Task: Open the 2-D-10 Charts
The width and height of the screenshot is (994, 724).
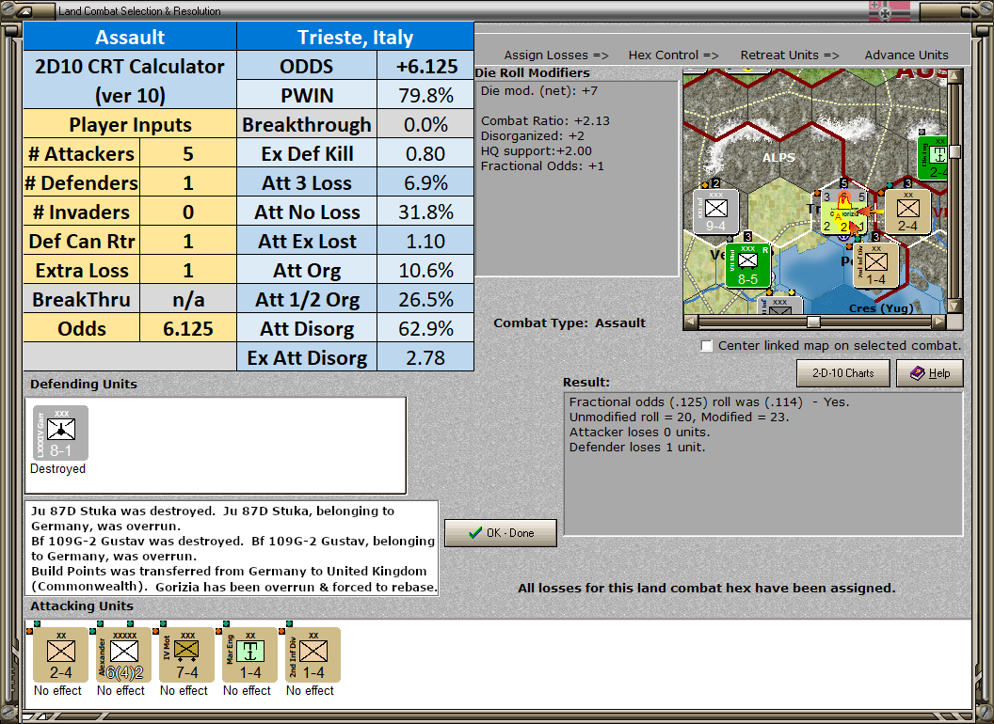Action: pos(843,373)
